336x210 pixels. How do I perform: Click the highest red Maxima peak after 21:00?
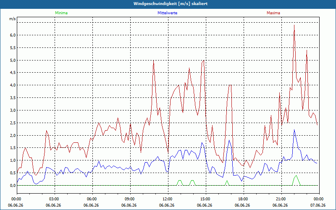tap(294, 25)
